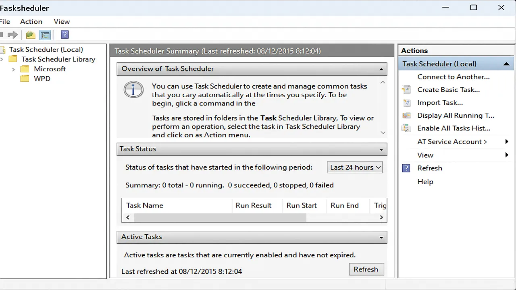The width and height of the screenshot is (516, 290).
Task: Collapse the Overview of Task Scheduler section
Action: 381,69
